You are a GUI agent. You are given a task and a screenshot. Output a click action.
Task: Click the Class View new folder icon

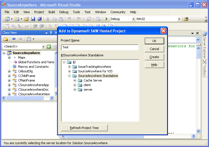5,39
